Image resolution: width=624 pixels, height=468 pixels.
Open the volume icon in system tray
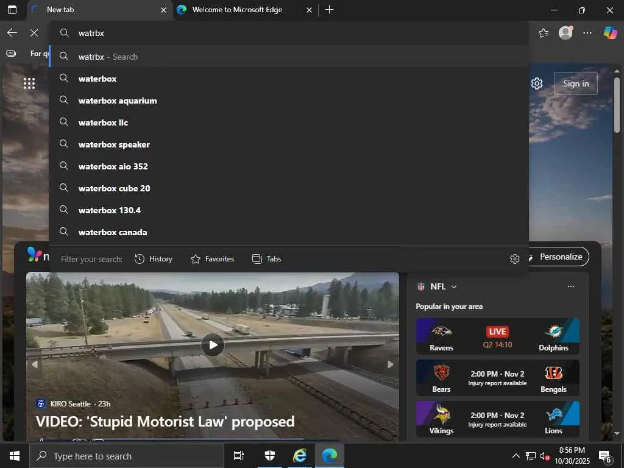point(545,456)
